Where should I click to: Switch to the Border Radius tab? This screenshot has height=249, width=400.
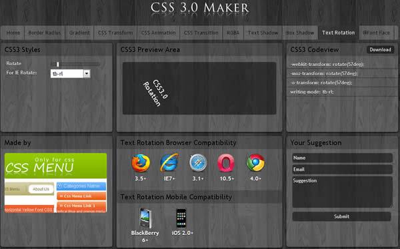pos(45,33)
